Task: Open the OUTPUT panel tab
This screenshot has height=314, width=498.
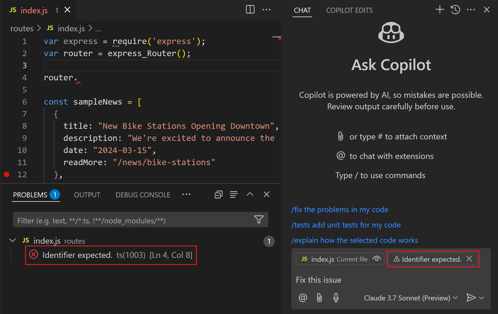Action: [x=87, y=195]
